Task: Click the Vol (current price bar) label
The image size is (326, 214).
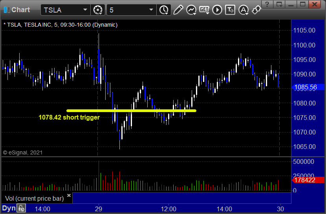Action: coord(35,198)
